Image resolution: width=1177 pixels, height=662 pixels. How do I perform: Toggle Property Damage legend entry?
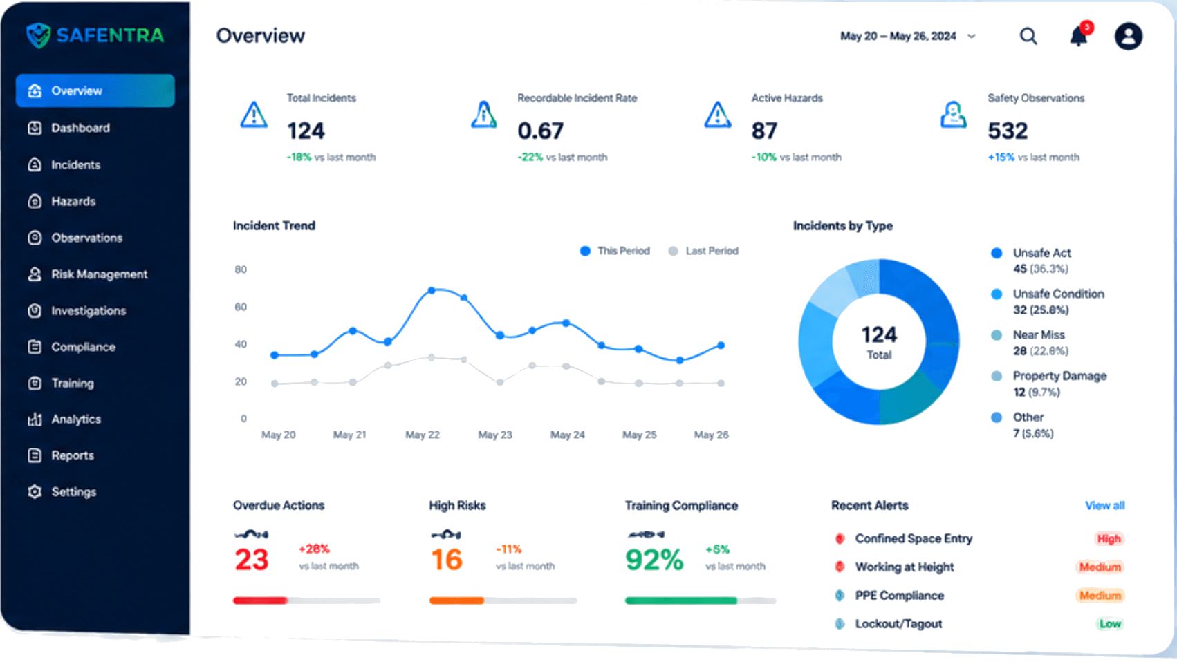pos(1049,384)
